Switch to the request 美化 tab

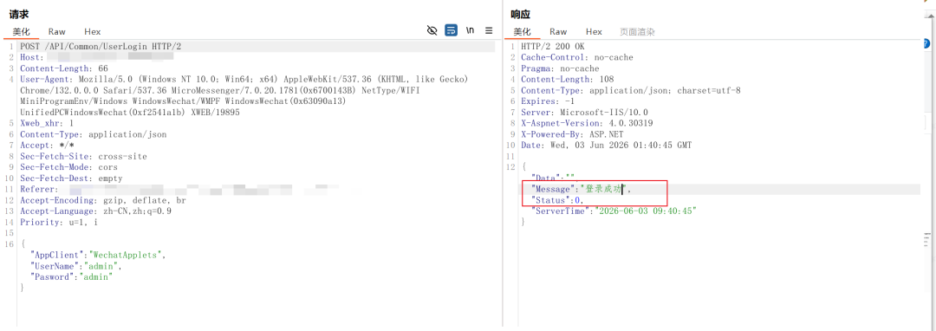click(x=22, y=31)
